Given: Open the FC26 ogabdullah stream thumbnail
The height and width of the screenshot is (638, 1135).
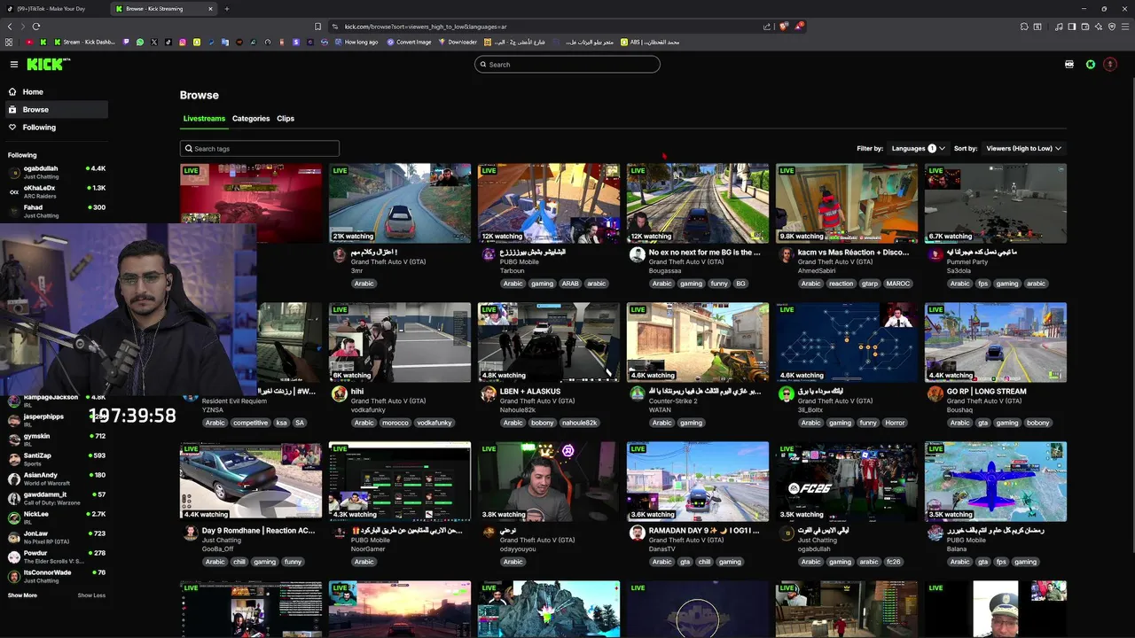Looking at the screenshot, I should (x=847, y=481).
